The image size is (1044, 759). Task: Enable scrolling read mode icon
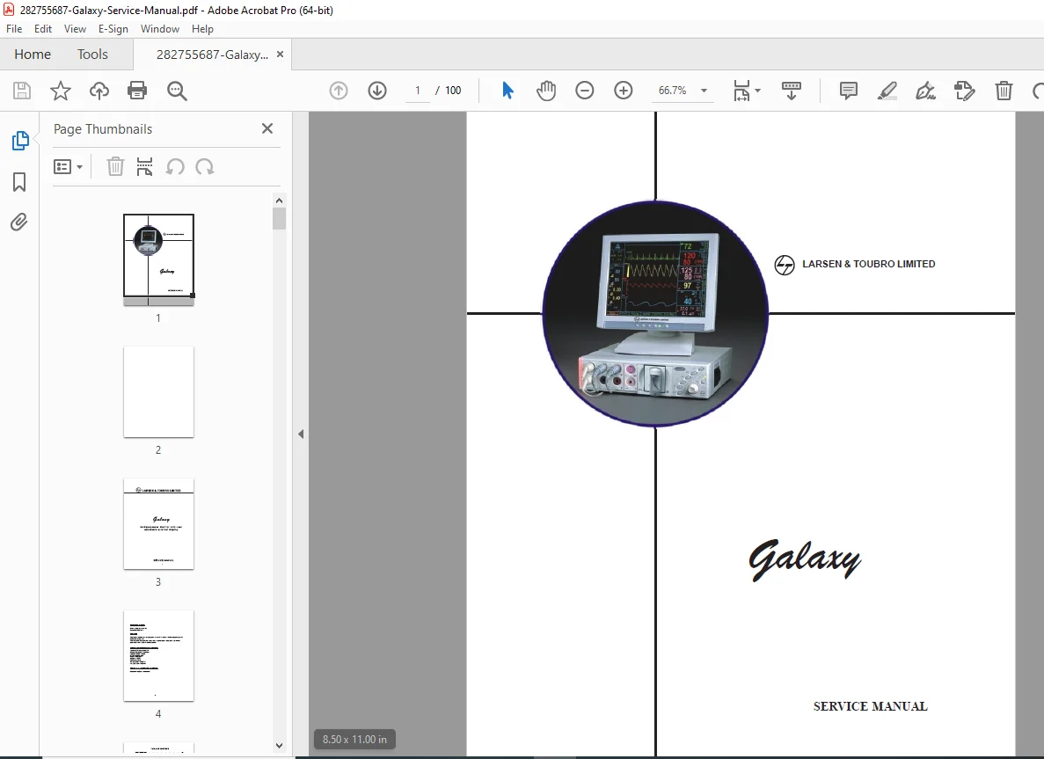(791, 91)
